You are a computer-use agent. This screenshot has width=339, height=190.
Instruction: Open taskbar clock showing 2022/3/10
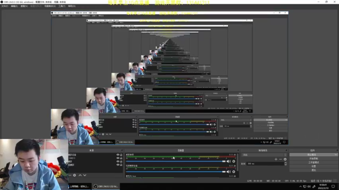pos(323,187)
